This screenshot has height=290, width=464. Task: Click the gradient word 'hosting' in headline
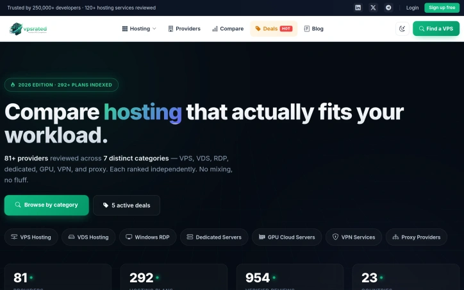(x=143, y=112)
